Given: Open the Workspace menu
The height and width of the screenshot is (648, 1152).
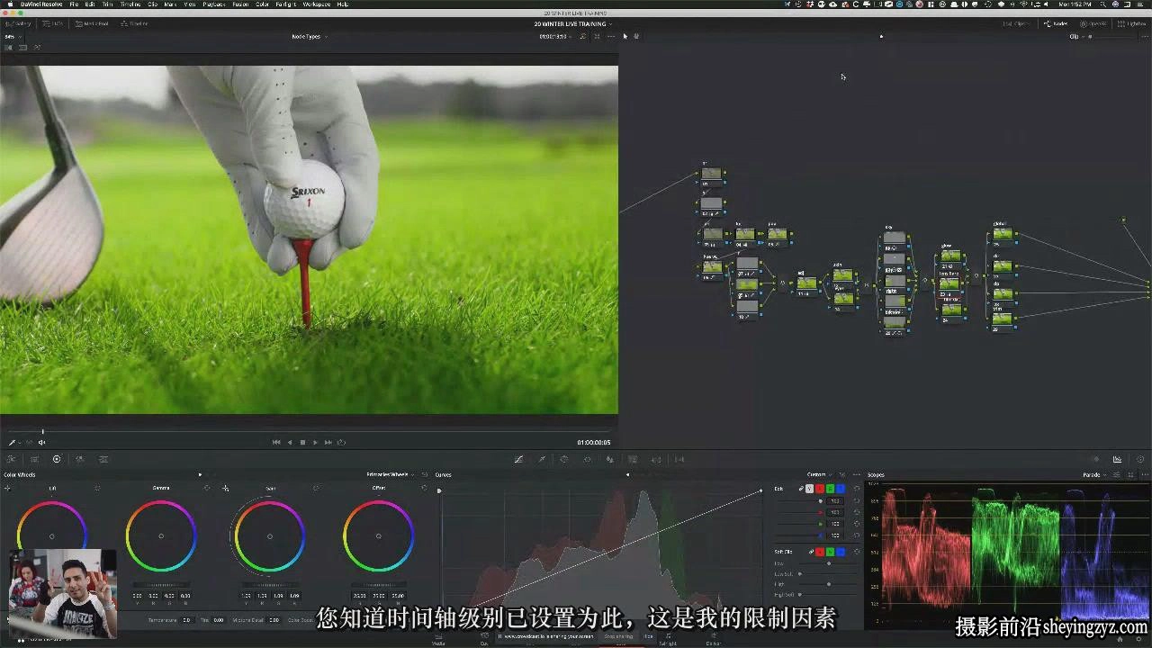Looking at the screenshot, I should (x=316, y=4).
